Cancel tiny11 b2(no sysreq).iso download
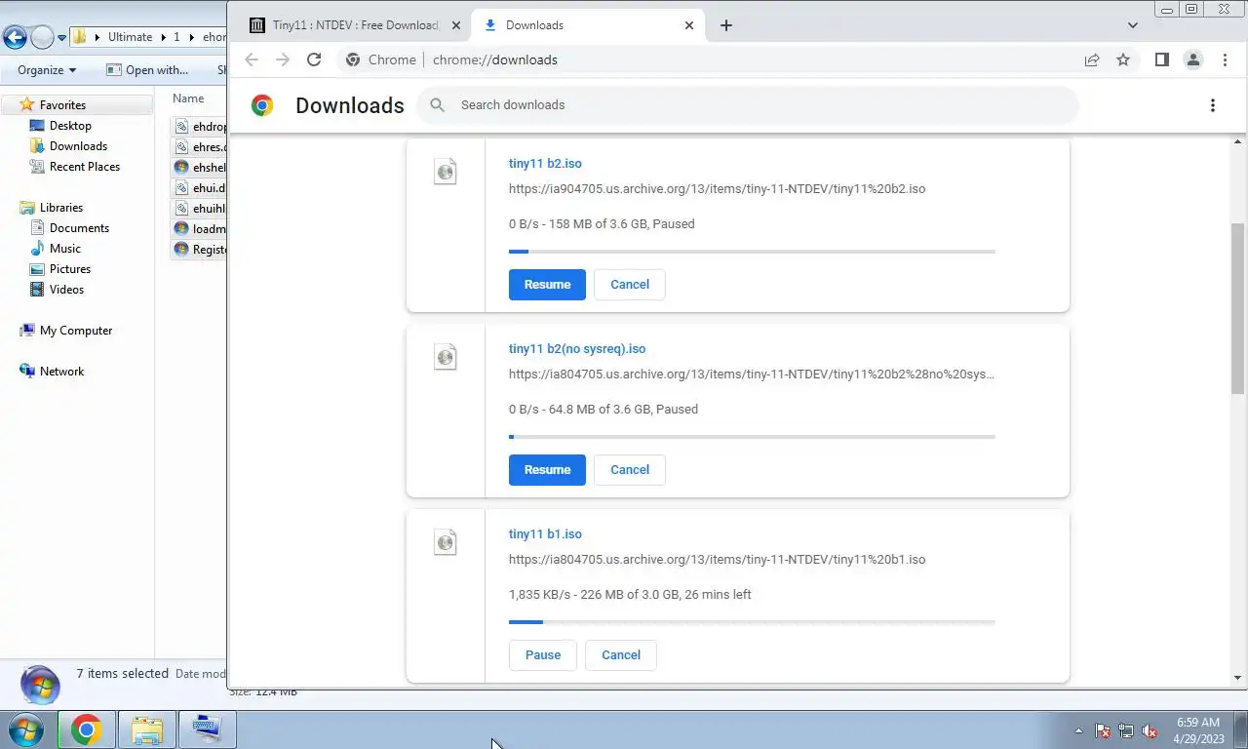 630,470
